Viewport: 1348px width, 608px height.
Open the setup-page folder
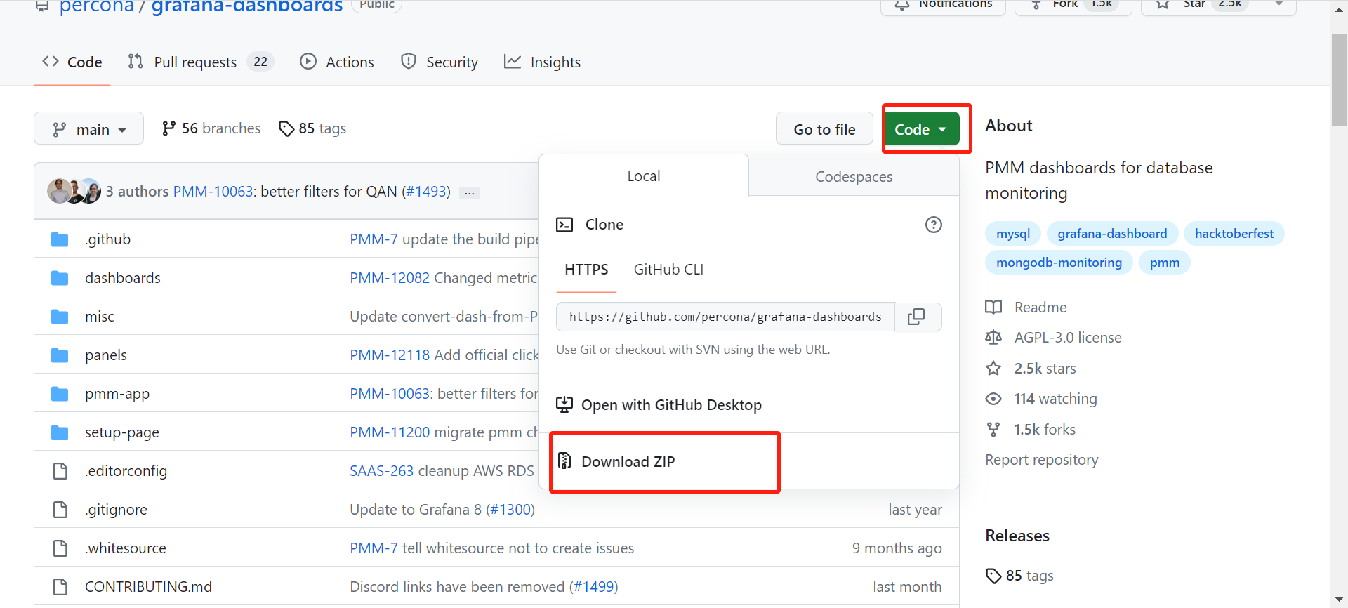[122, 432]
